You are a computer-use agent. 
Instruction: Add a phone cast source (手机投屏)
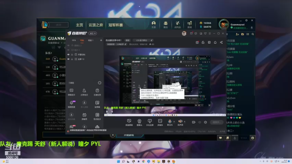pos(150,122)
